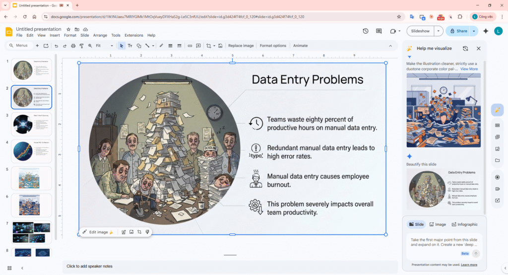Select slide 3 thumbnail in filmstrip
508x275 pixels.
[32, 124]
